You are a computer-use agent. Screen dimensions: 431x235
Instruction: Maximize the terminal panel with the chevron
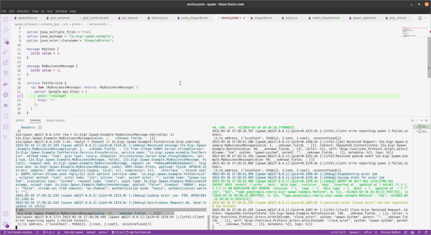tap(422, 121)
